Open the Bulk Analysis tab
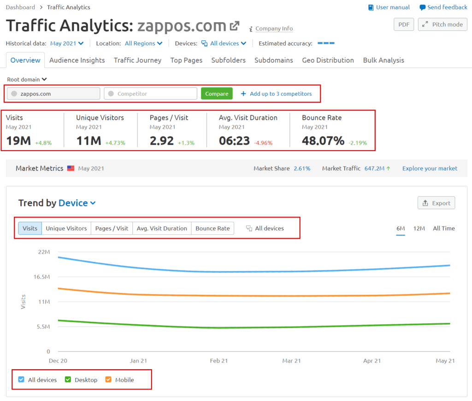Image resolution: width=472 pixels, height=401 pixels. click(x=383, y=60)
